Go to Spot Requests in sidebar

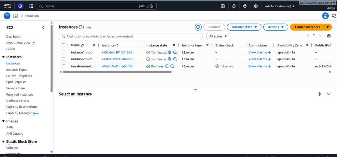[x=16, y=82]
